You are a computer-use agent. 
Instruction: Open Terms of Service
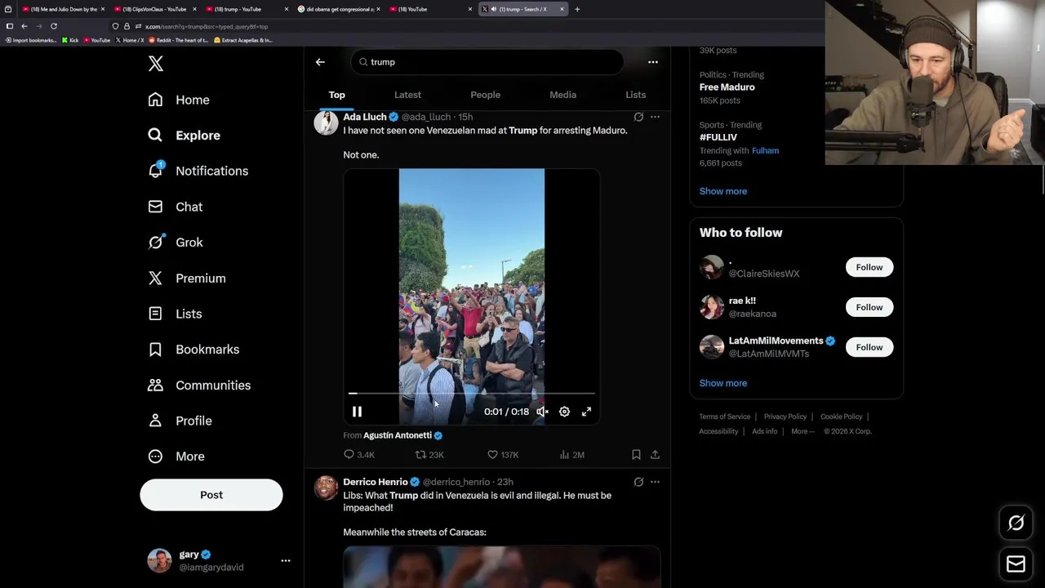click(x=724, y=416)
